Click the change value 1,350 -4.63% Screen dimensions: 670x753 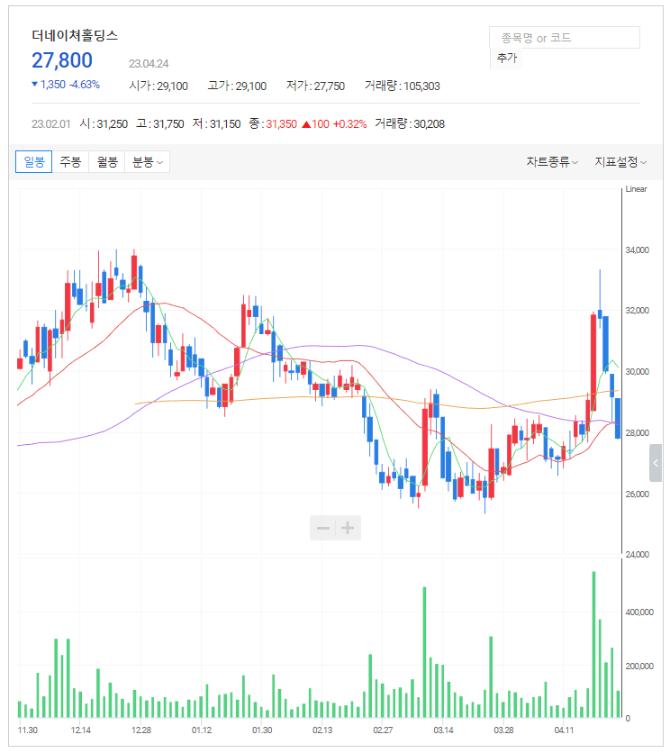[66, 85]
